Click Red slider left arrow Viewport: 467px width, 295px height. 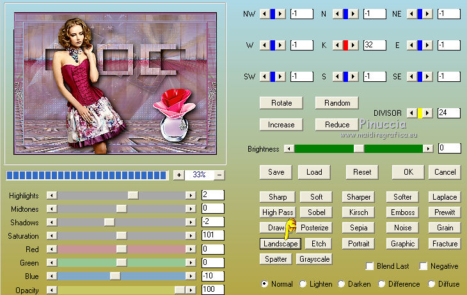coord(52,249)
